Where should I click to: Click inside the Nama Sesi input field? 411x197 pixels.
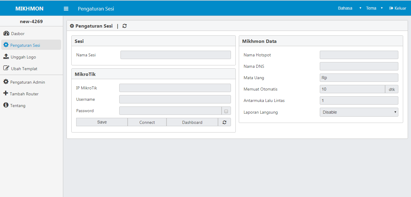(176, 55)
